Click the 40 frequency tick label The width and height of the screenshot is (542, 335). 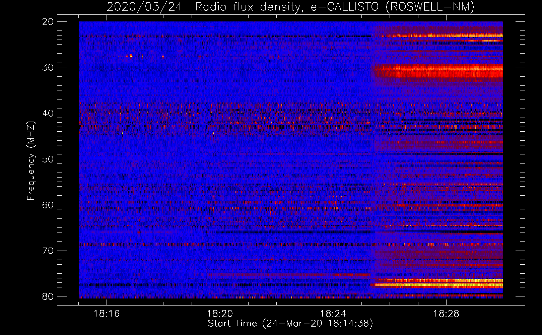tap(48, 113)
